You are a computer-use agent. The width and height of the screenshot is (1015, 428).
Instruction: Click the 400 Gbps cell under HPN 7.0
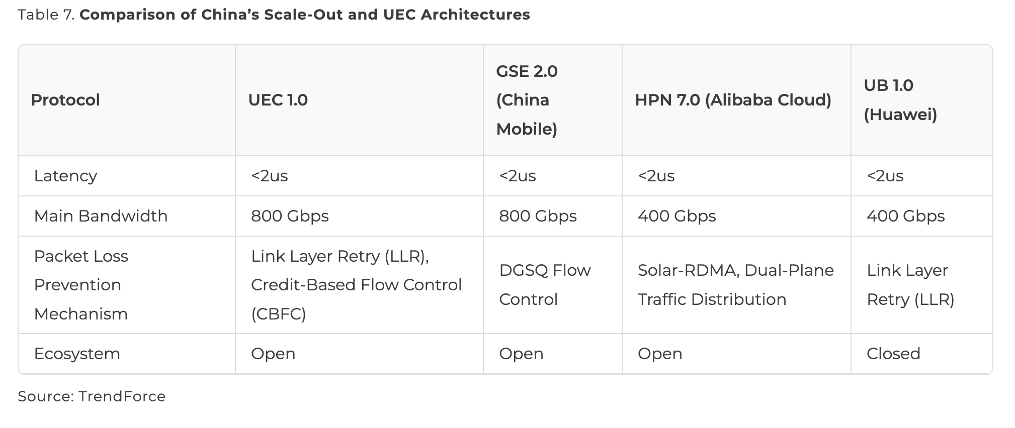point(676,216)
